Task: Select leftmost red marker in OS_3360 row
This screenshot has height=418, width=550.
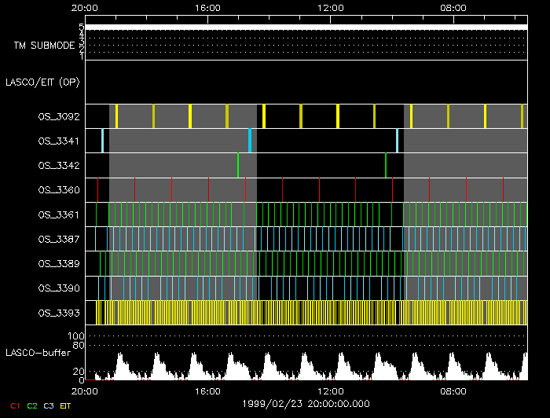Action: pos(98,189)
